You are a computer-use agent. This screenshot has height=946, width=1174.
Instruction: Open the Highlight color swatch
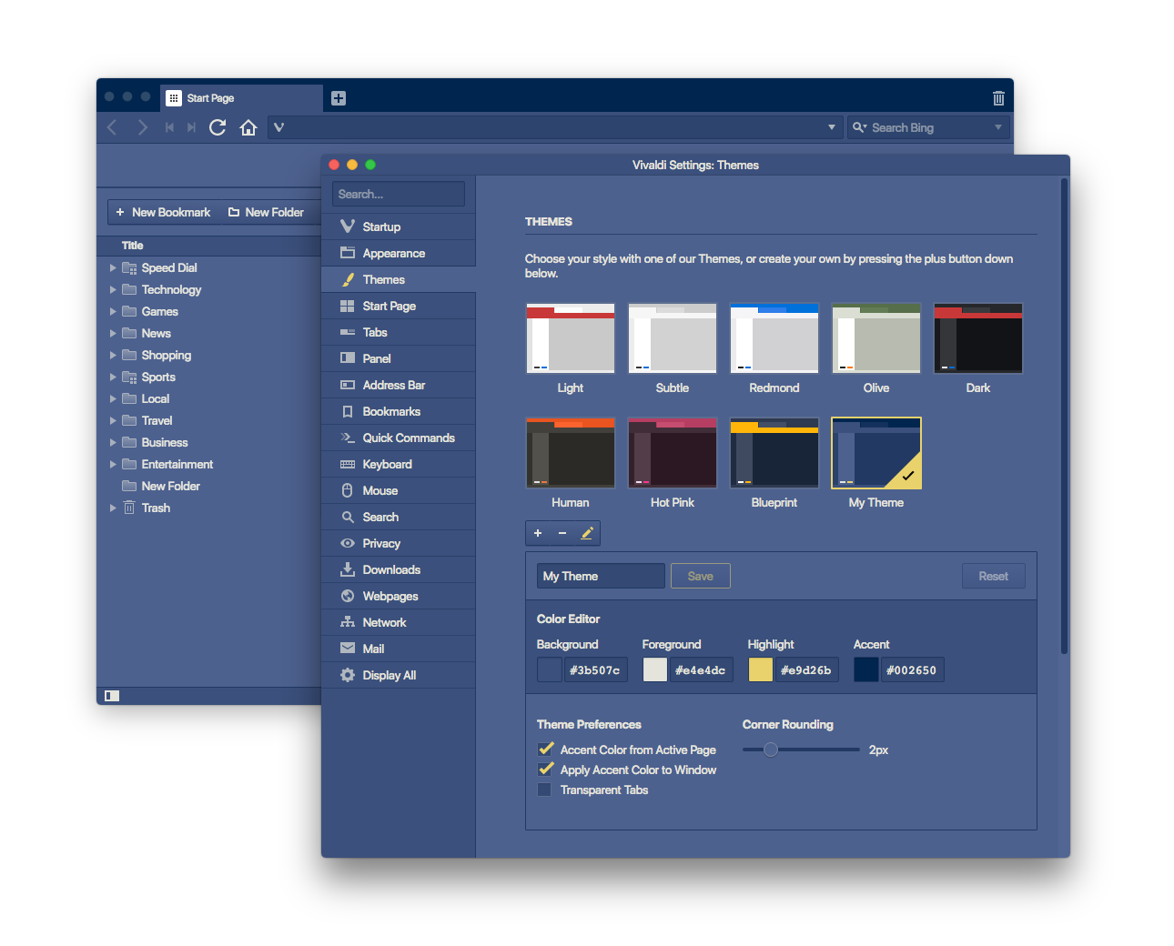click(x=760, y=670)
